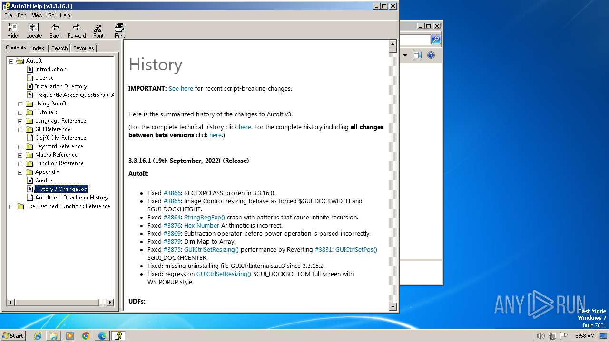Open the License topic

click(44, 78)
